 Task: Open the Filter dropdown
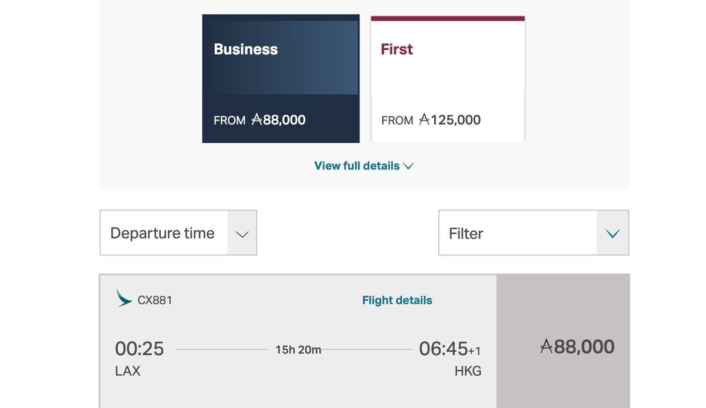[x=518, y=233]
